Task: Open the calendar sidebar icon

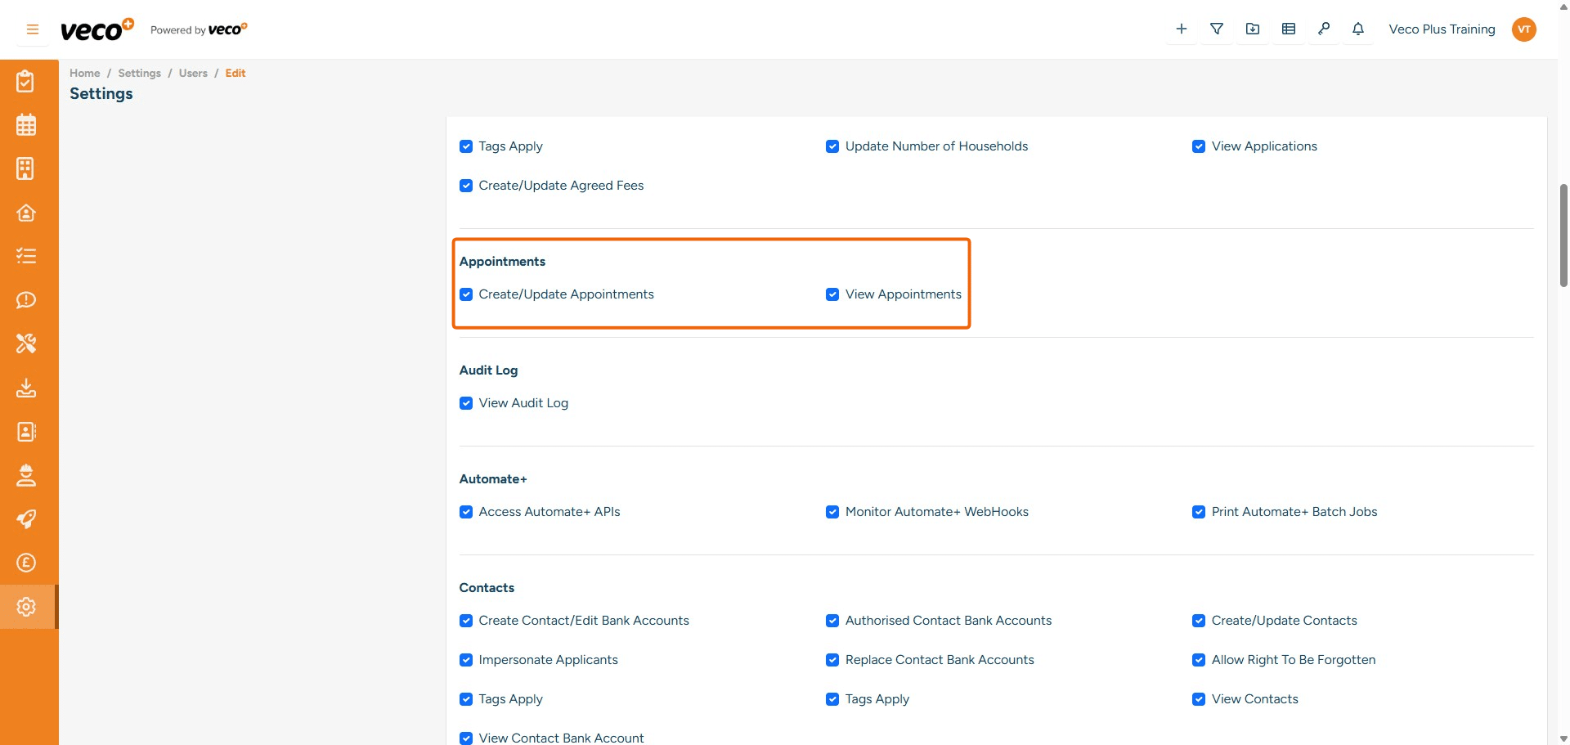Action: coord(26,124)
